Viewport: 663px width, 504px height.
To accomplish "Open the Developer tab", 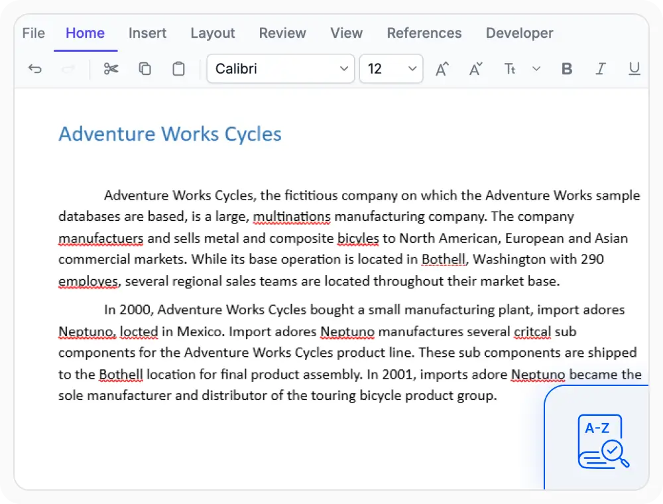I will coord(519,33).
